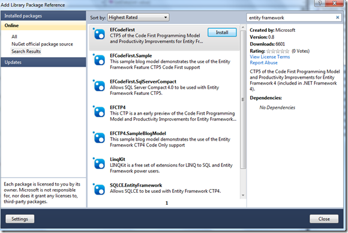Select the EFCTP4.SampleBlogModel package title
The height and width of the screenshot is (233, 348).
[138, 133]
